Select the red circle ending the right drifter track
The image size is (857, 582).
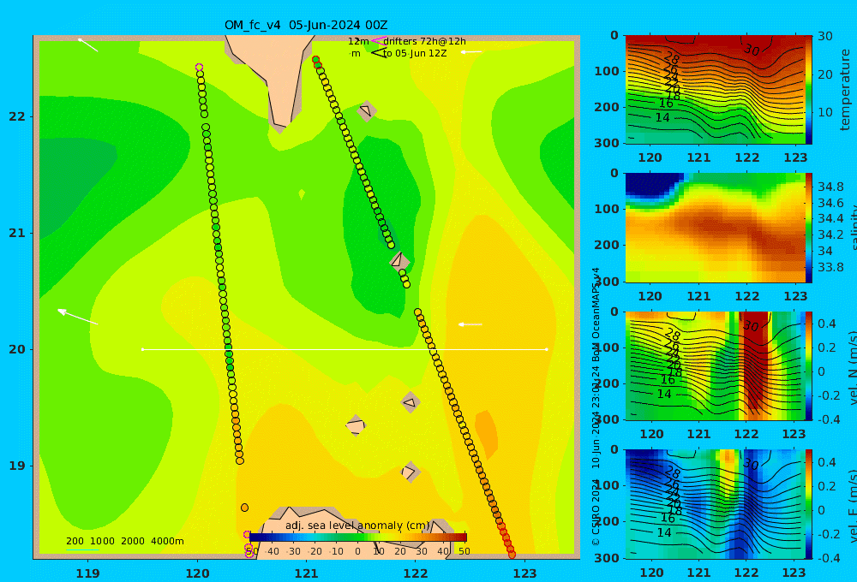tap(512, 554)
